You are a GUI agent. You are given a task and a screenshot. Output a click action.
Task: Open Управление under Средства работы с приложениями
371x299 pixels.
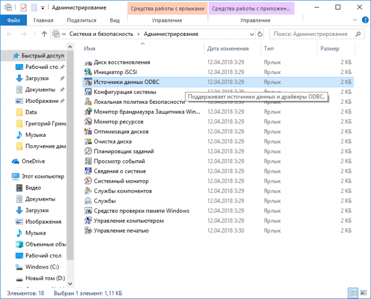tap(255, 20)
